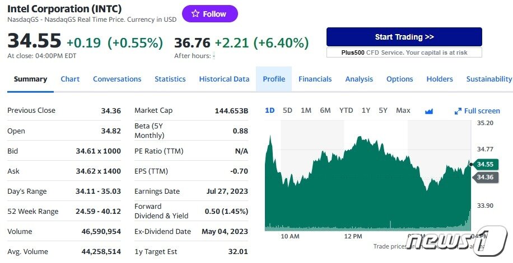Click the star Follow button
The image size is (513, 263).
coord(209,14)
